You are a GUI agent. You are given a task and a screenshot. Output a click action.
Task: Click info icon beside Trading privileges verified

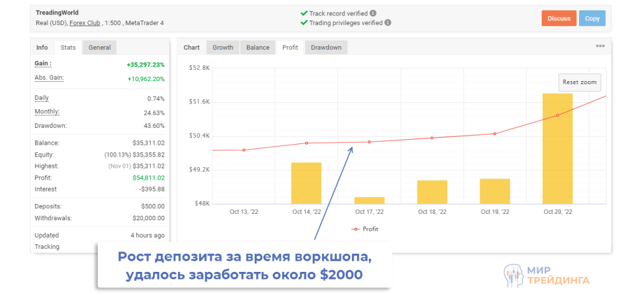pyautogui.click(x=388, y=23)
